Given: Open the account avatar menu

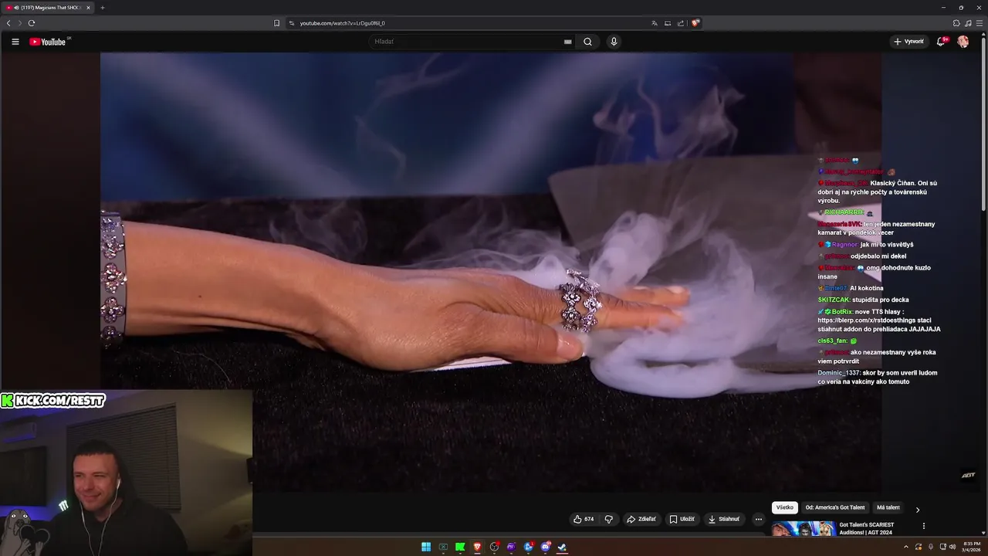Looking at the screenshot, I should click(963, 42).
